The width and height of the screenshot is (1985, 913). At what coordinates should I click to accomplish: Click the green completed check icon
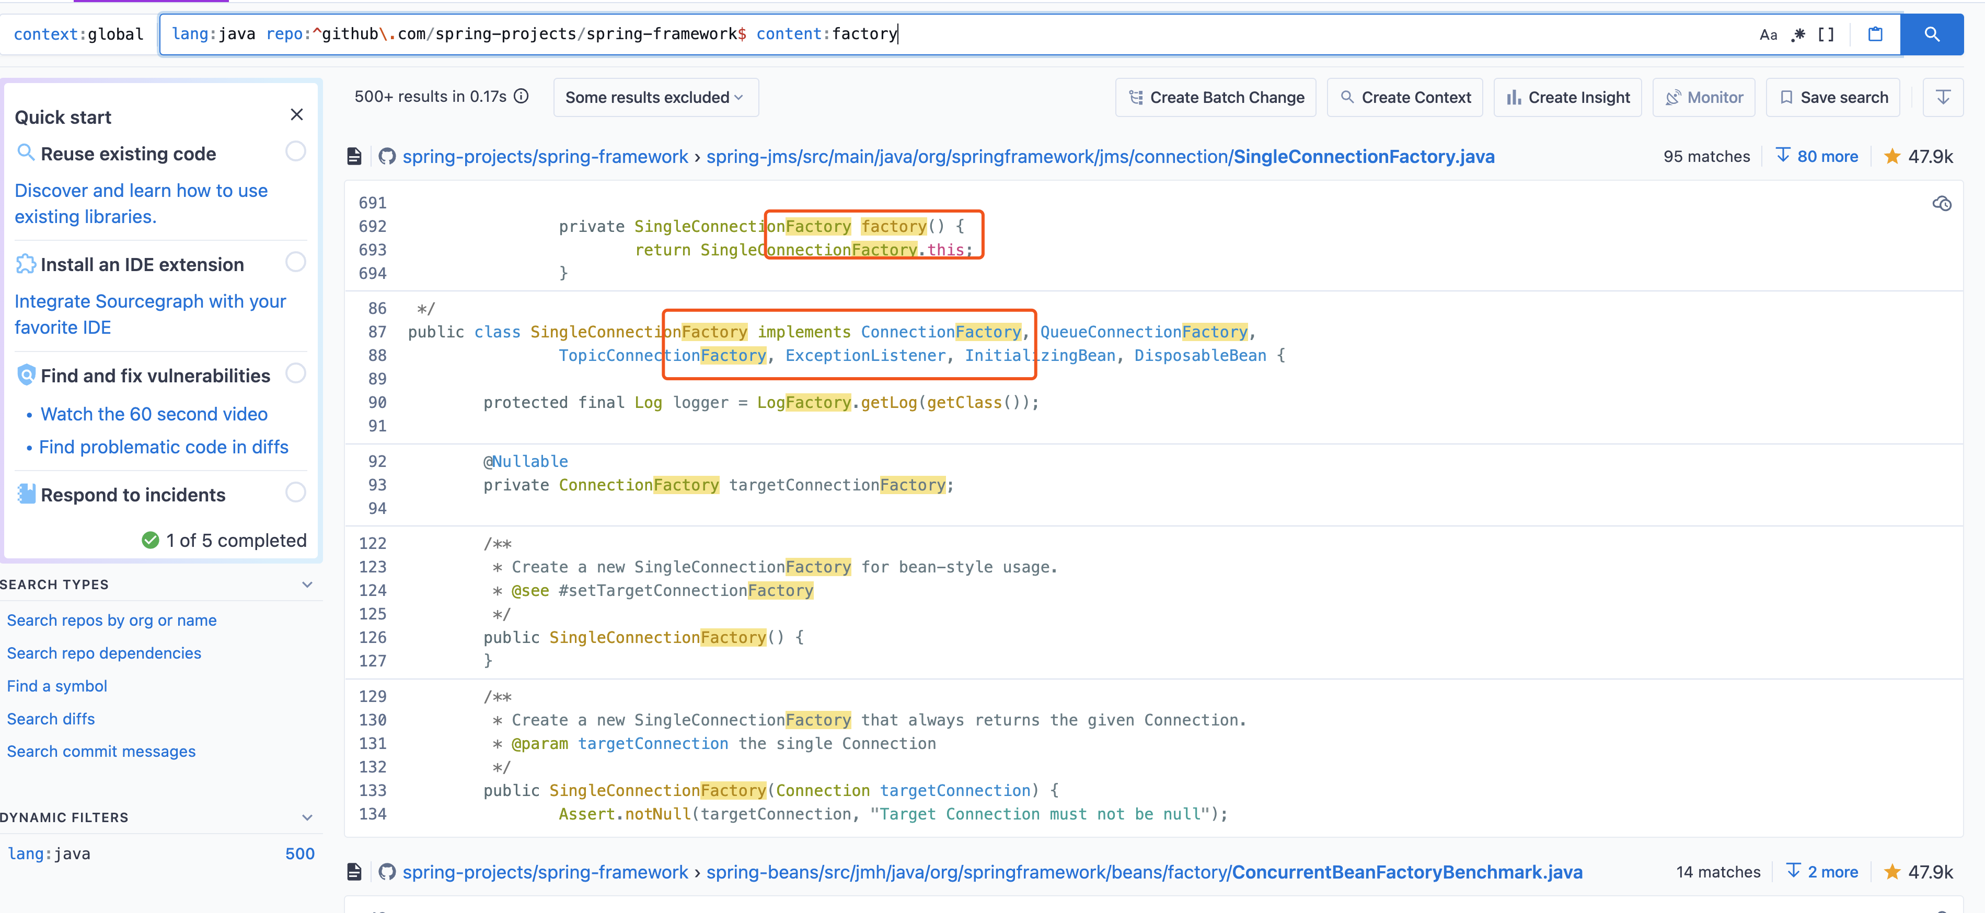pos(151,541)
